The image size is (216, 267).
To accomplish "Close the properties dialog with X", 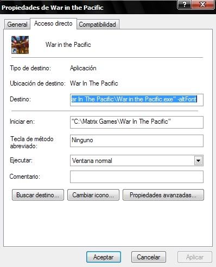I will pos(202,4).
